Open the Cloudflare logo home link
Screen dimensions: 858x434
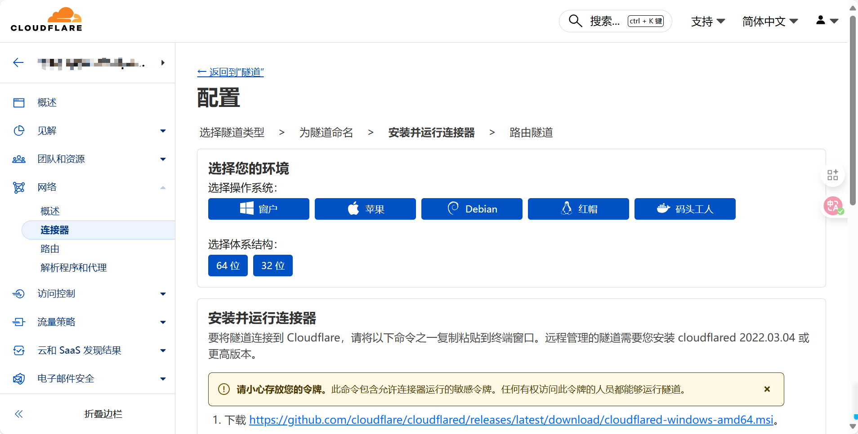point(46,20)
